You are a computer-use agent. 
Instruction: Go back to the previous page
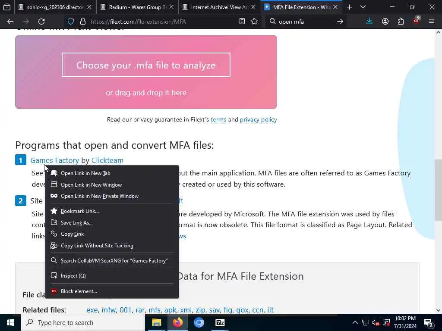click(x=10, y=22)
